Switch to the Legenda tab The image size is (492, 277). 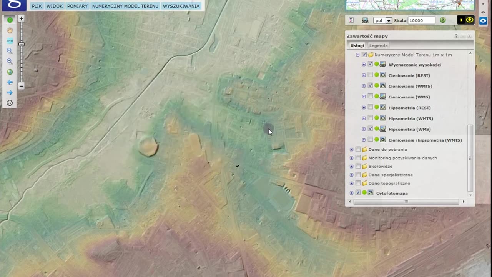point(378,45)
